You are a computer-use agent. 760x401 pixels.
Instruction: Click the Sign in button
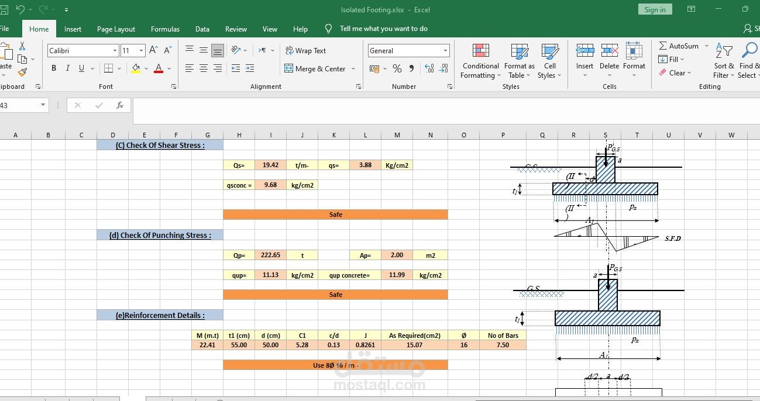tap(655, 9)
